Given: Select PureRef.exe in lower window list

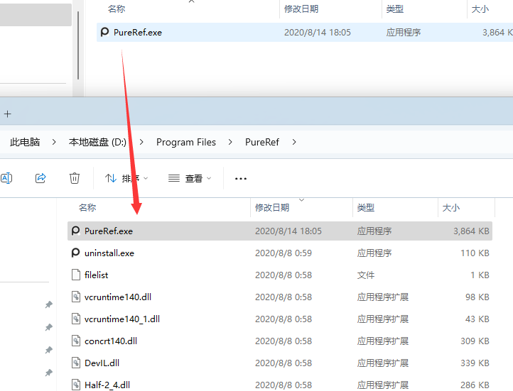Looking at the screenshot, I should coord(280,231).
